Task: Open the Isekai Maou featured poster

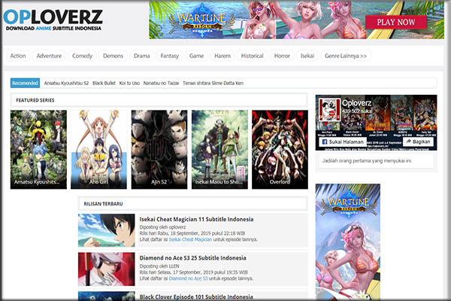Action: coord(219,150)
